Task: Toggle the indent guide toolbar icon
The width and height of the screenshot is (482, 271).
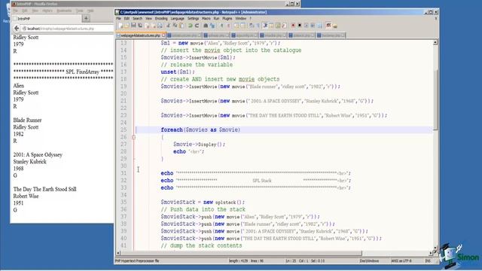Action: [265, 26]
